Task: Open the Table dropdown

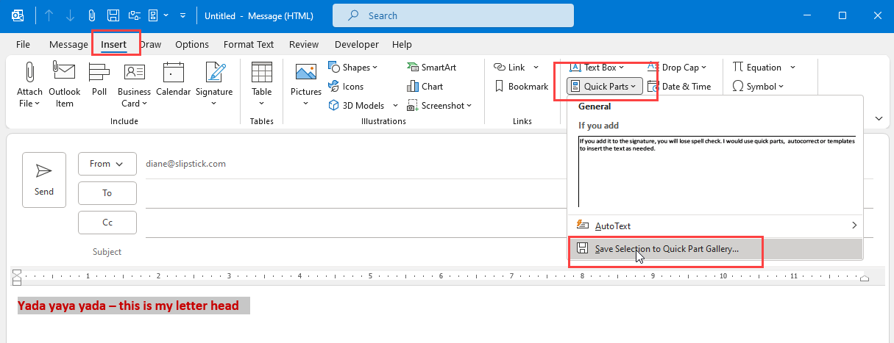Action: [261, 103]
